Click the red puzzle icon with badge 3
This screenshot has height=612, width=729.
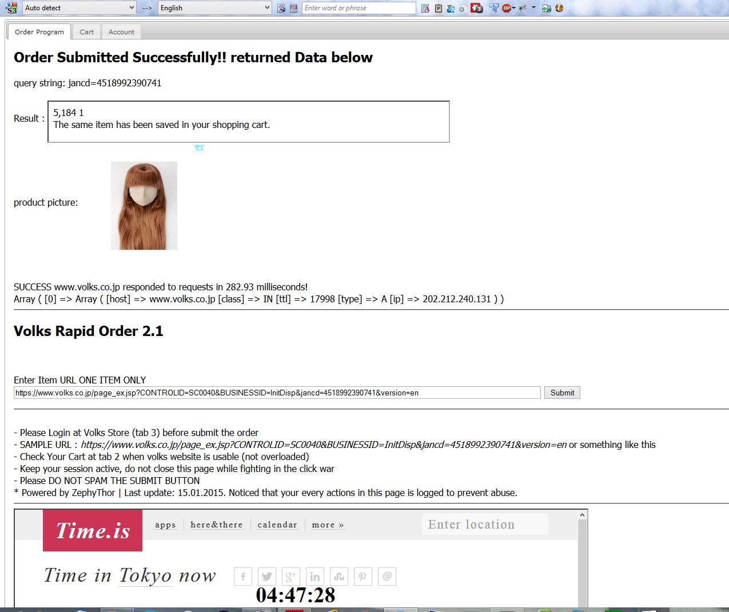(x=476, y=8)
